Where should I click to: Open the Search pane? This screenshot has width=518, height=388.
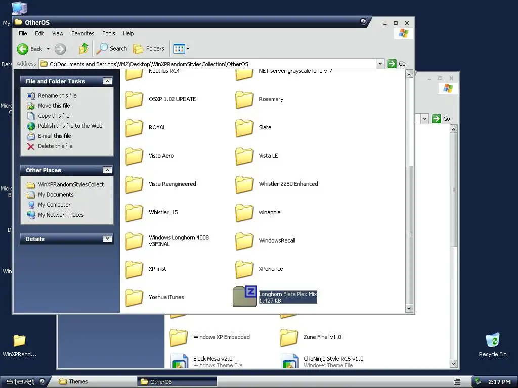pyautogui.click(x=112, y=48)
